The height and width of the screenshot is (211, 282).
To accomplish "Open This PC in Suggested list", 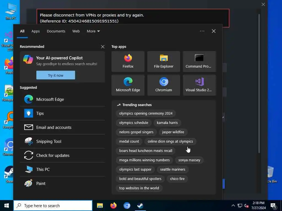I will pos(63,169).
